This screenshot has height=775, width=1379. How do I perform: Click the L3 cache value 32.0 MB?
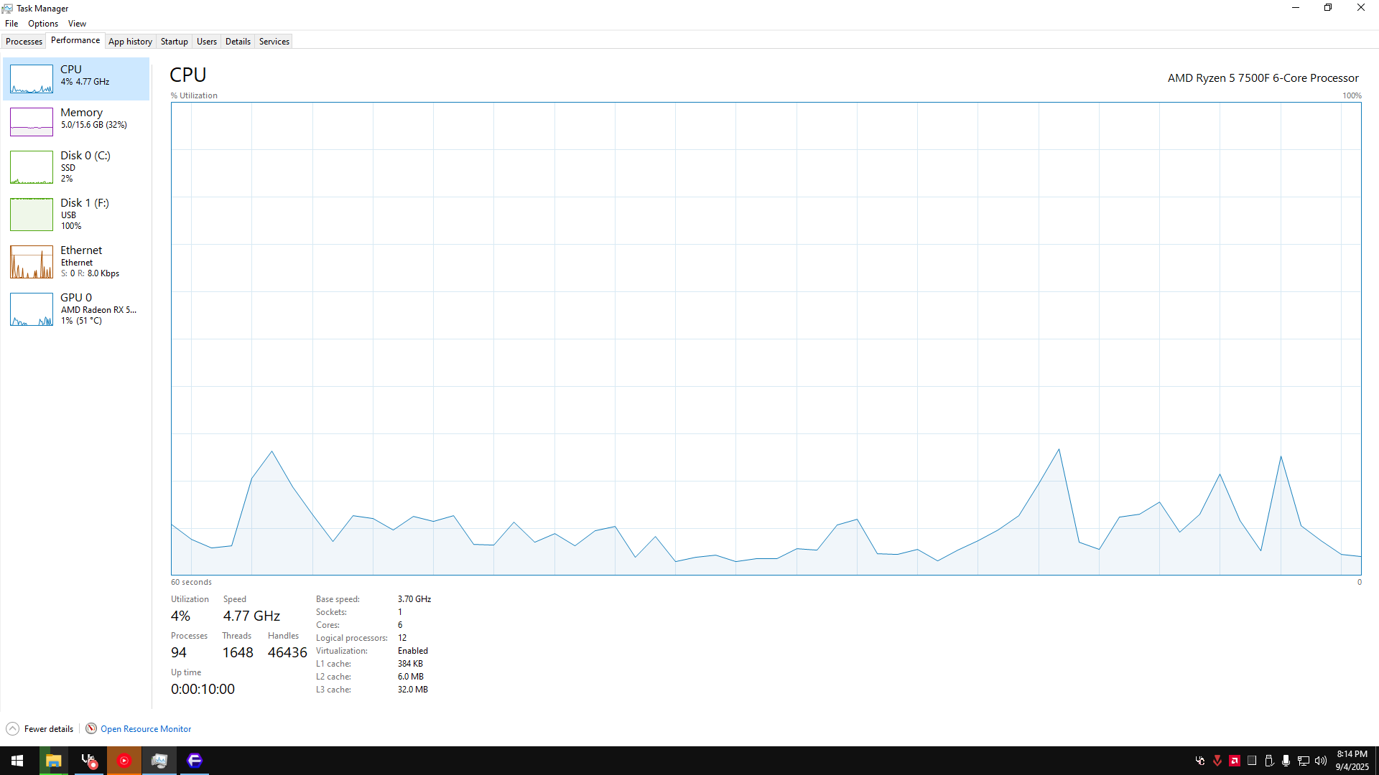(413, 690)
